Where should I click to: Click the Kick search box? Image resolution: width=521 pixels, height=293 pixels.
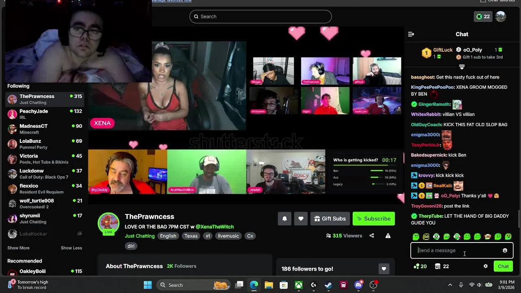[260, 16]
